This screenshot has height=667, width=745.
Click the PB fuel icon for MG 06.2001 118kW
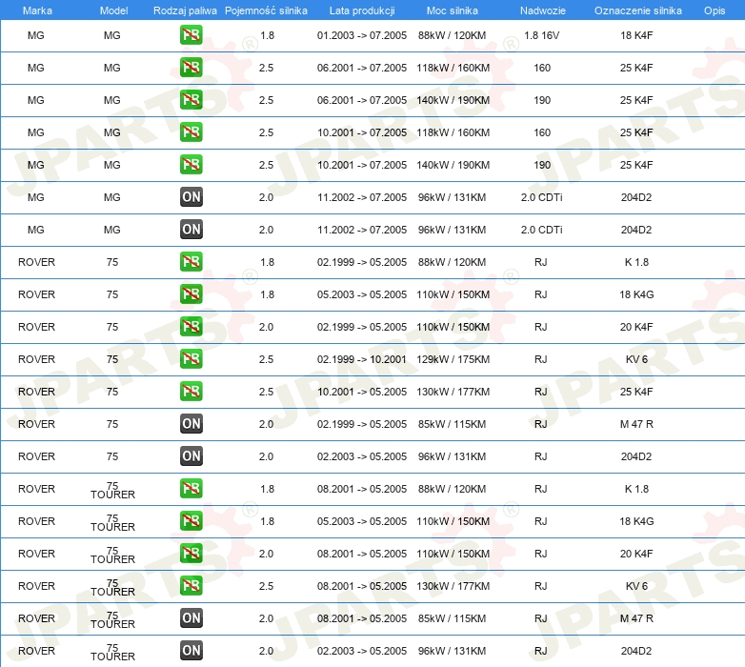pyautogui.click(x=191, y=68)
